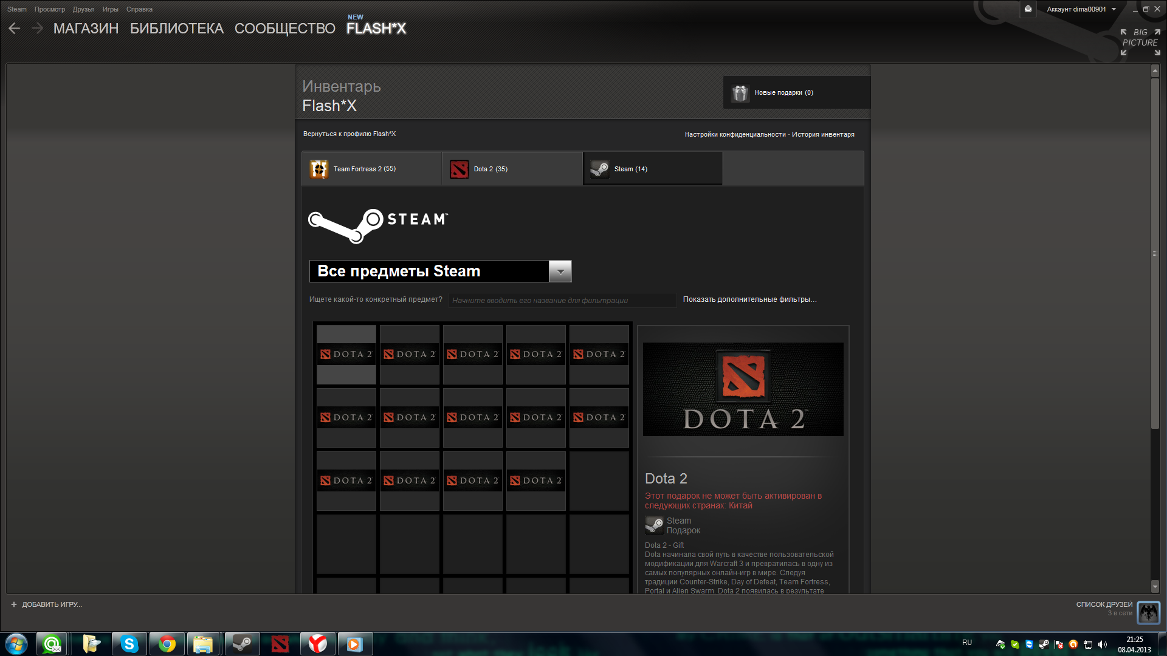Open the inbox envelope icon near the account name
Viewport: 1167px width, 656px height.
click(x=1028, y=9)
